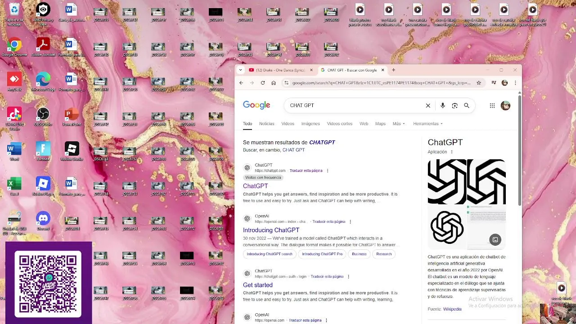Click the Introducing ChatGPT search chip
576x324 pixels.
point(270,254)
